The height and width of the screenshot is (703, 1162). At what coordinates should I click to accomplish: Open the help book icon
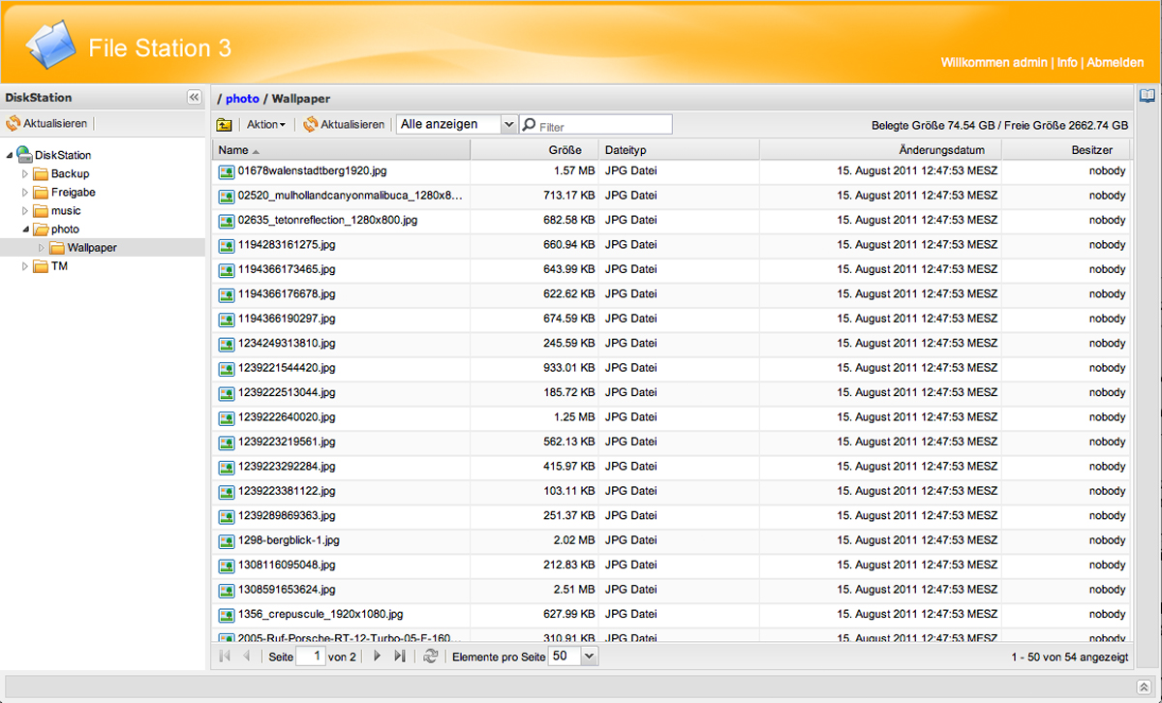[1147, 96]
